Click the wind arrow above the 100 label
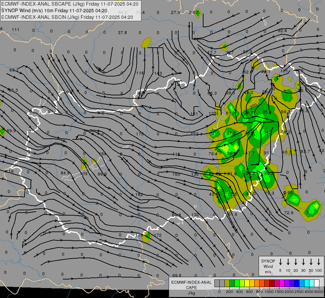Screen dimensions: 325x298 point(319,262)
